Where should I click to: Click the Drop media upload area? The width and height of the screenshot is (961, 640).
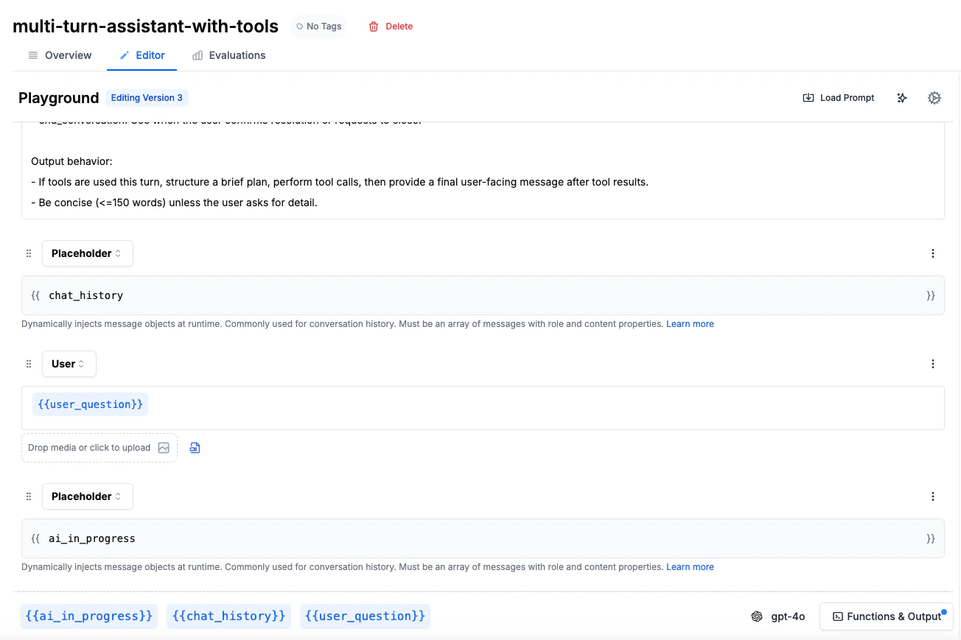coord(99,448)
